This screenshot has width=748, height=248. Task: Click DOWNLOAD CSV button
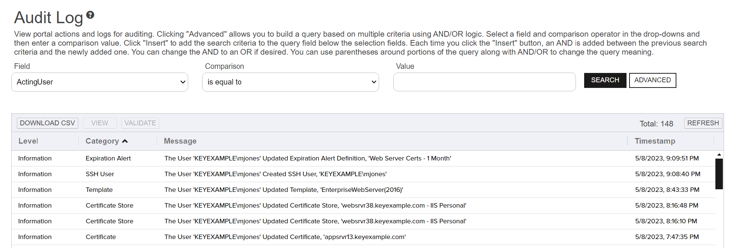[48, 123]
